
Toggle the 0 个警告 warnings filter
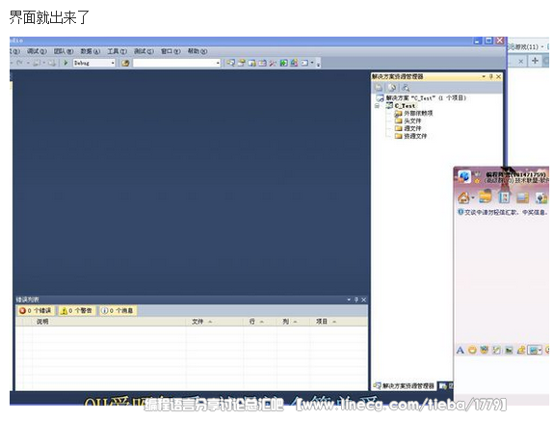(76, 310)
